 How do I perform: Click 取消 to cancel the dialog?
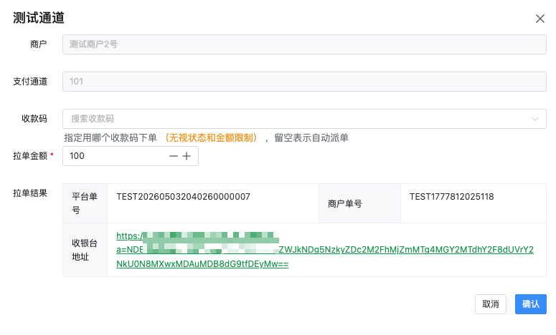(491, 304)
